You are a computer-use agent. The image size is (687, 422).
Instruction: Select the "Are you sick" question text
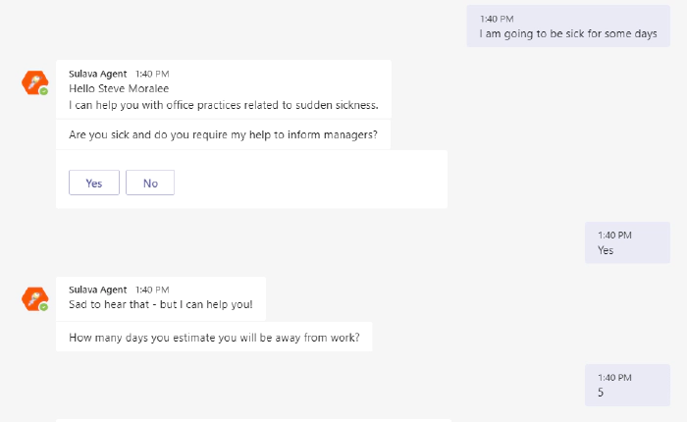tap(223, 134)
